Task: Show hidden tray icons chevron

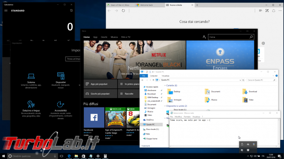Action: point(248,156)
